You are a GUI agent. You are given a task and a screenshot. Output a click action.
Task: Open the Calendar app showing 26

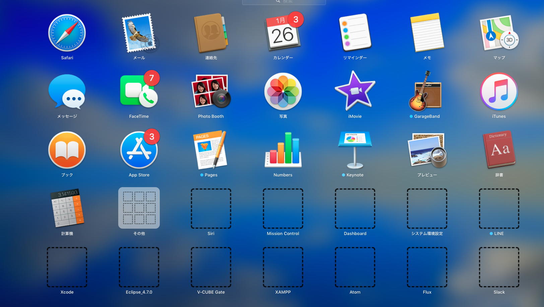pyautogui.click(x=283, y=33)
